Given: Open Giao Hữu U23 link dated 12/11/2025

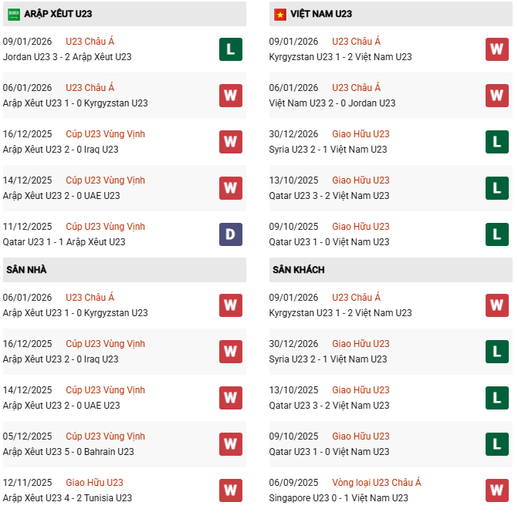Looking at the screenshot, I should [x=94, y=483].
